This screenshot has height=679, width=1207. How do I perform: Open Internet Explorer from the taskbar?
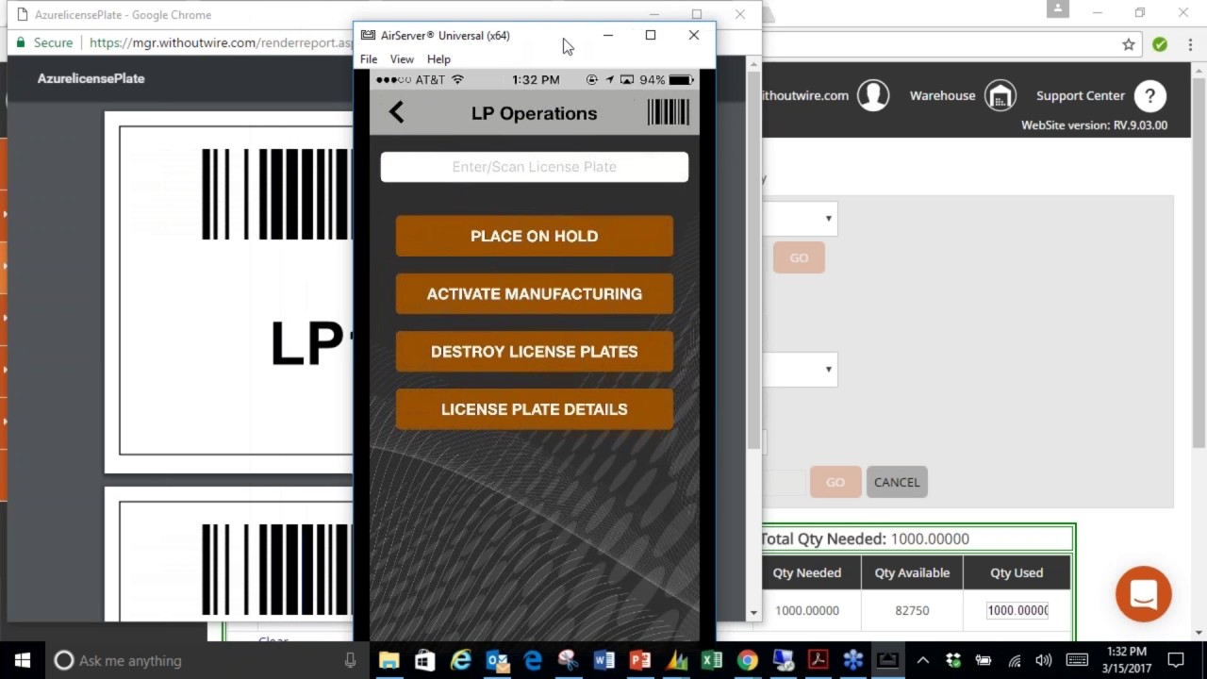coord(460,660)
